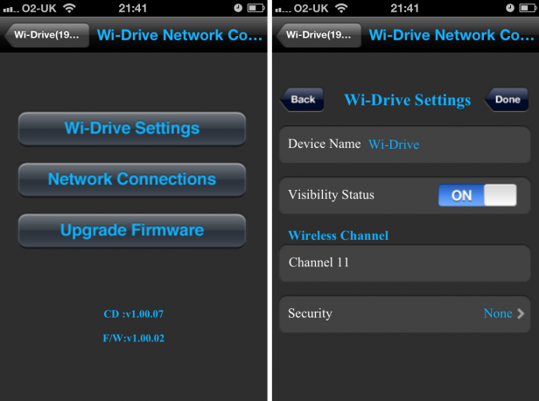Toggle Visibility Status switch off
Viewport: 539px width, 401px height.
pos(478,195)
